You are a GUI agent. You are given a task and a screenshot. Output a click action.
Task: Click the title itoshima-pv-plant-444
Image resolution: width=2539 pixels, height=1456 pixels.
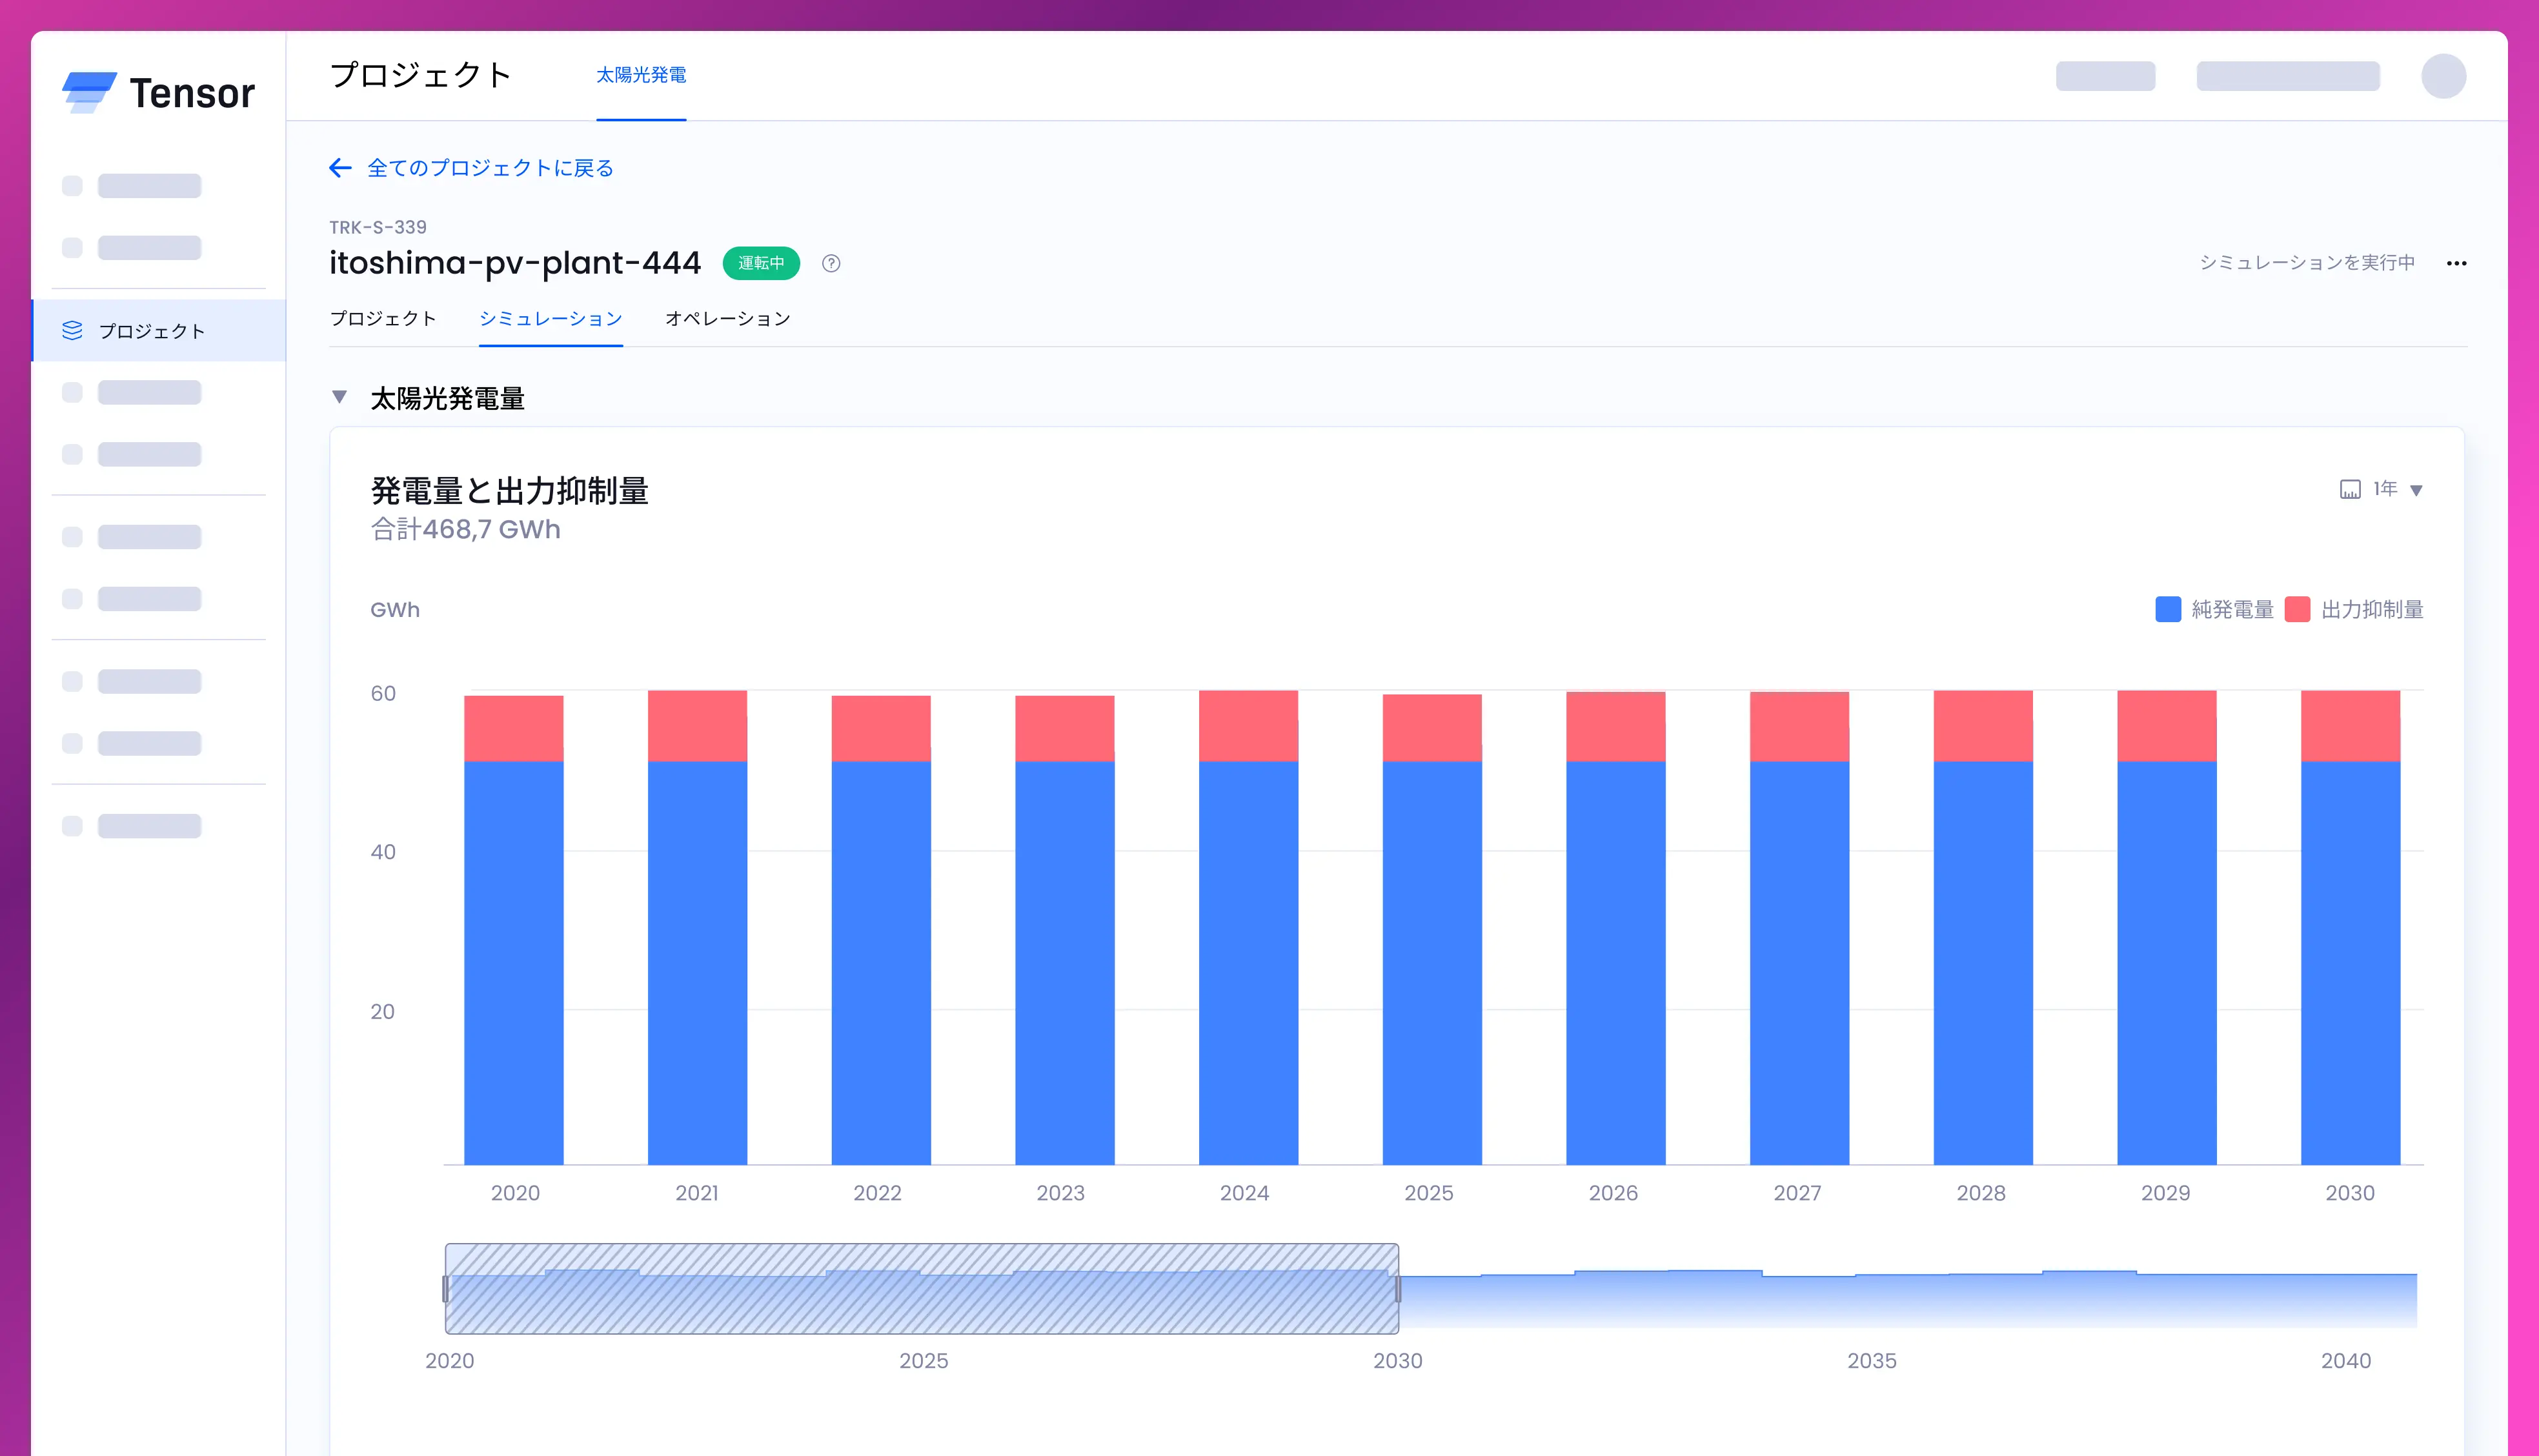tap(515, 263)
